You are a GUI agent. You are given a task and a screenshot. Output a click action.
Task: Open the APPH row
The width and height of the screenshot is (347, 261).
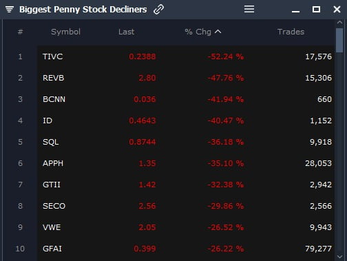(186, 163)
